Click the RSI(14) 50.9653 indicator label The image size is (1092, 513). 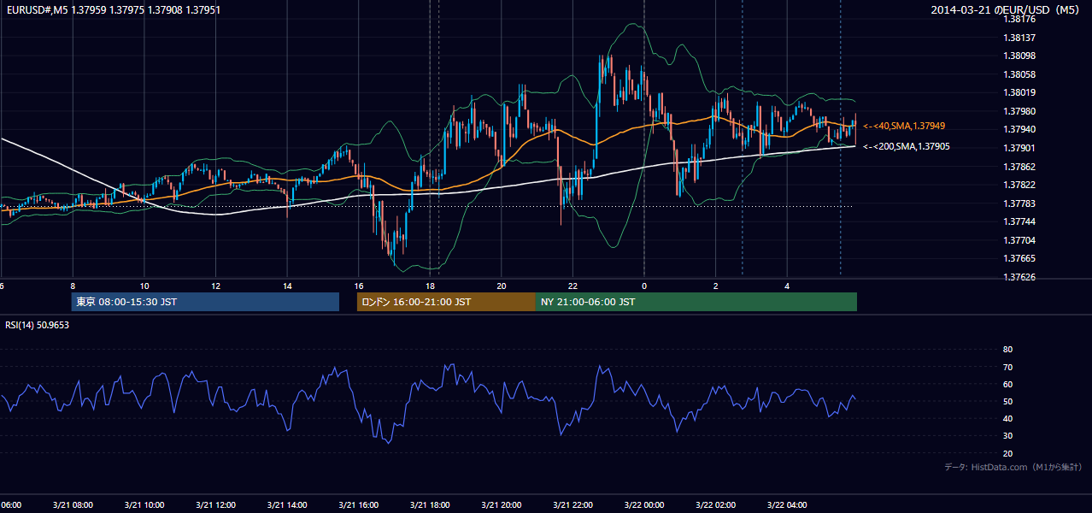click(37, 325)
